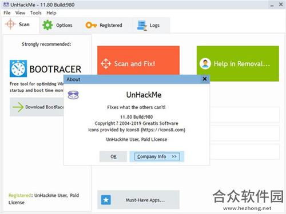Click the Logs document icon
Screen dimensions: 286x214
pyautogui.click(x=142, y=26)
